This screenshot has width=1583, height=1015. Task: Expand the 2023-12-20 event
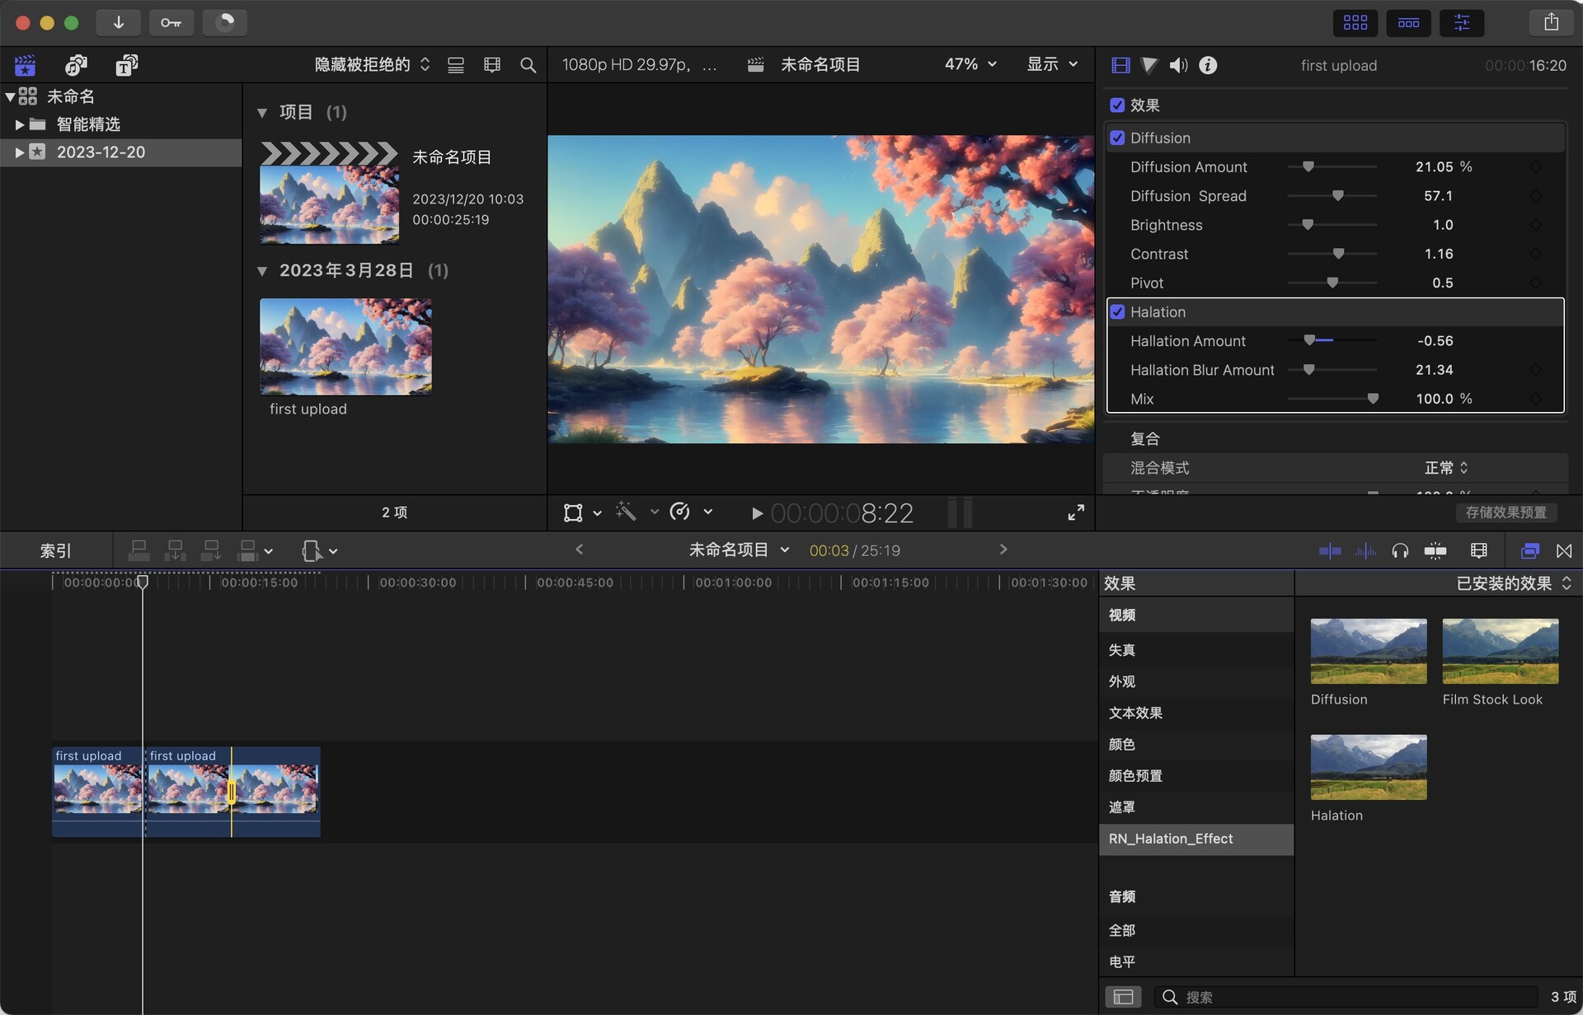pos(20,152)
